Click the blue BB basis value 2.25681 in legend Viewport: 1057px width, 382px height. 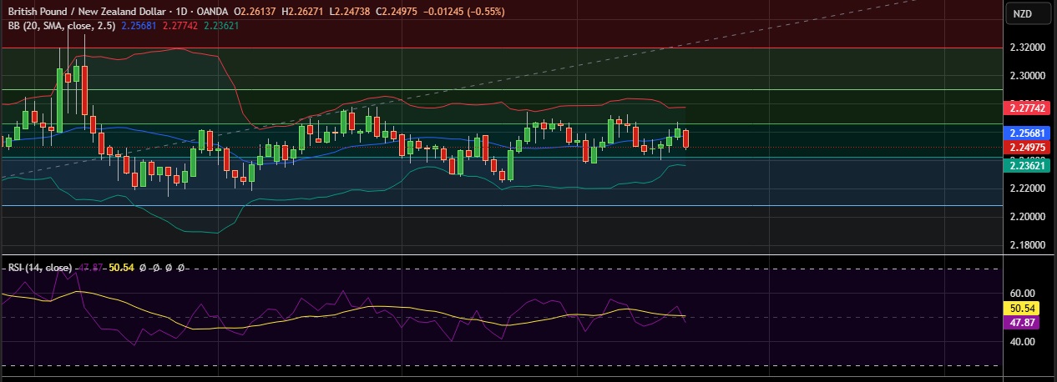137,25
